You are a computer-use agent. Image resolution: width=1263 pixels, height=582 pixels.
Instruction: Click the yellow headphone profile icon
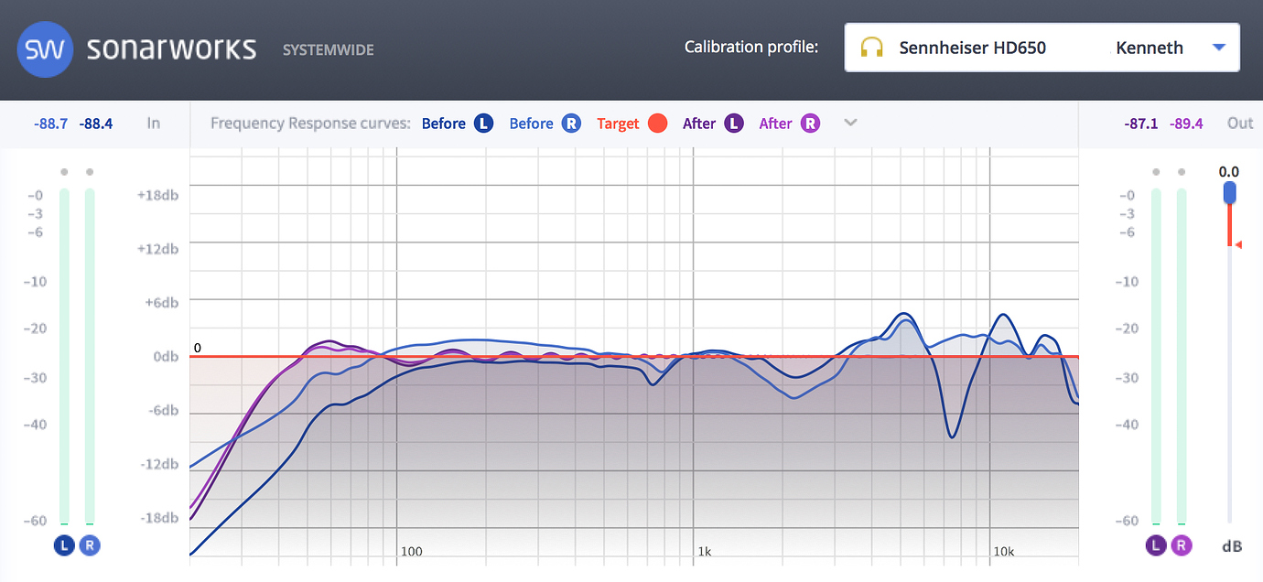(x=872, y=48)
